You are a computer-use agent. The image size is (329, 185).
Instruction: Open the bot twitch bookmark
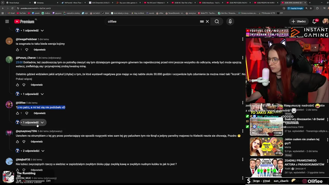(95, 13)
